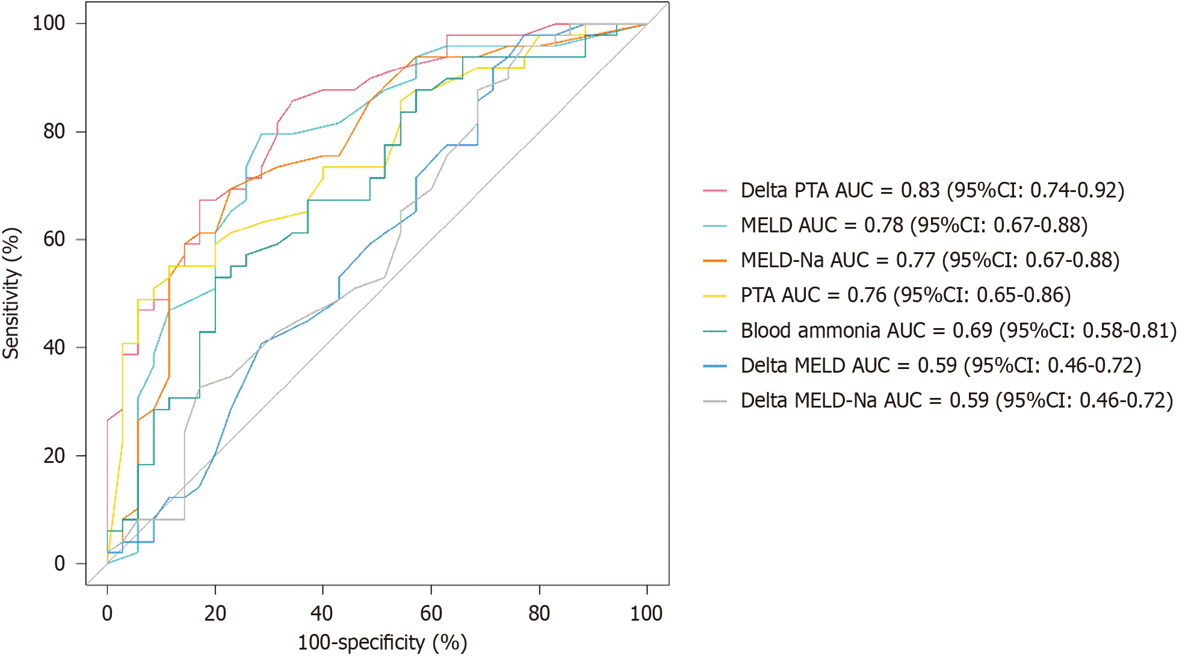
Task: Click the green Blood ammonia legend swatch
Action: 714,330
